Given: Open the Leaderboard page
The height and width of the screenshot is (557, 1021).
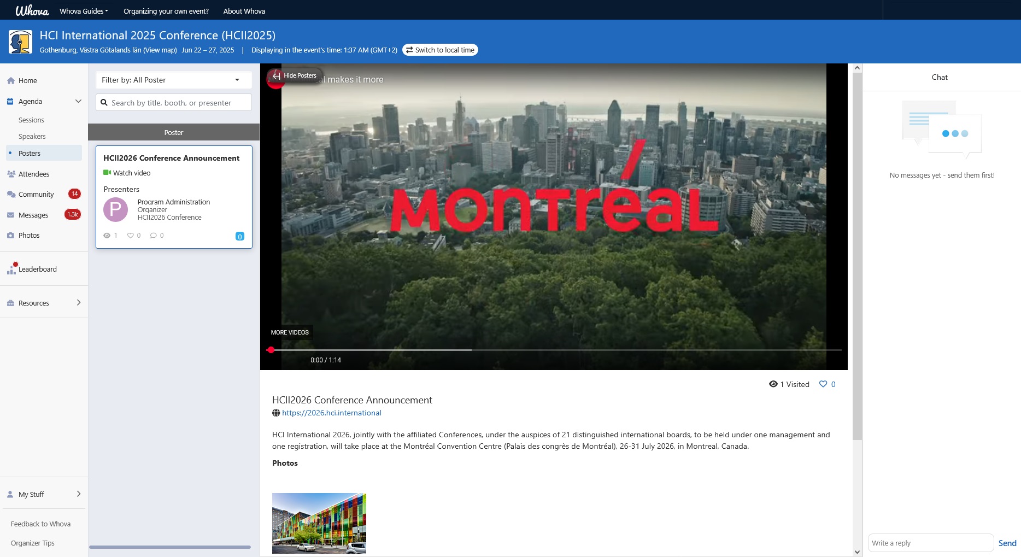Looking at the screenshot, I should [x=38, y=269].
